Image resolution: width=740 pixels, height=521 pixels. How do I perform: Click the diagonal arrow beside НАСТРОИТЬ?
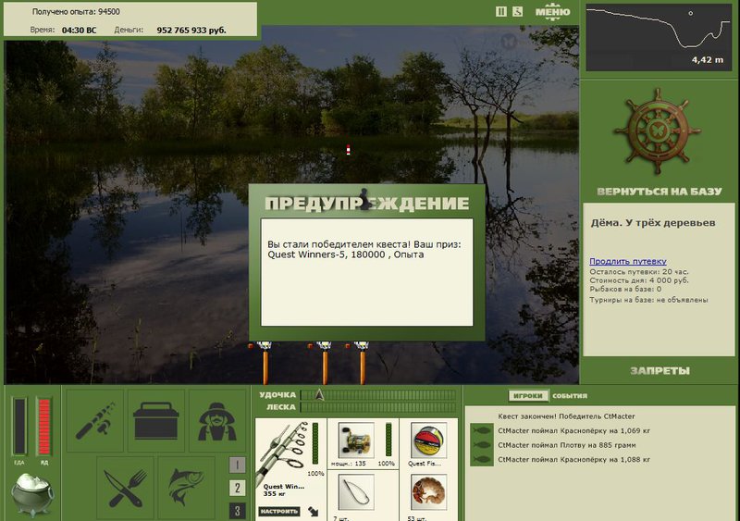coord(314,511)
